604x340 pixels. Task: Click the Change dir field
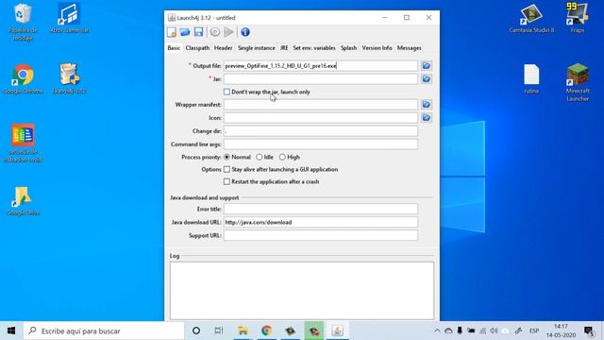[321, 131]
